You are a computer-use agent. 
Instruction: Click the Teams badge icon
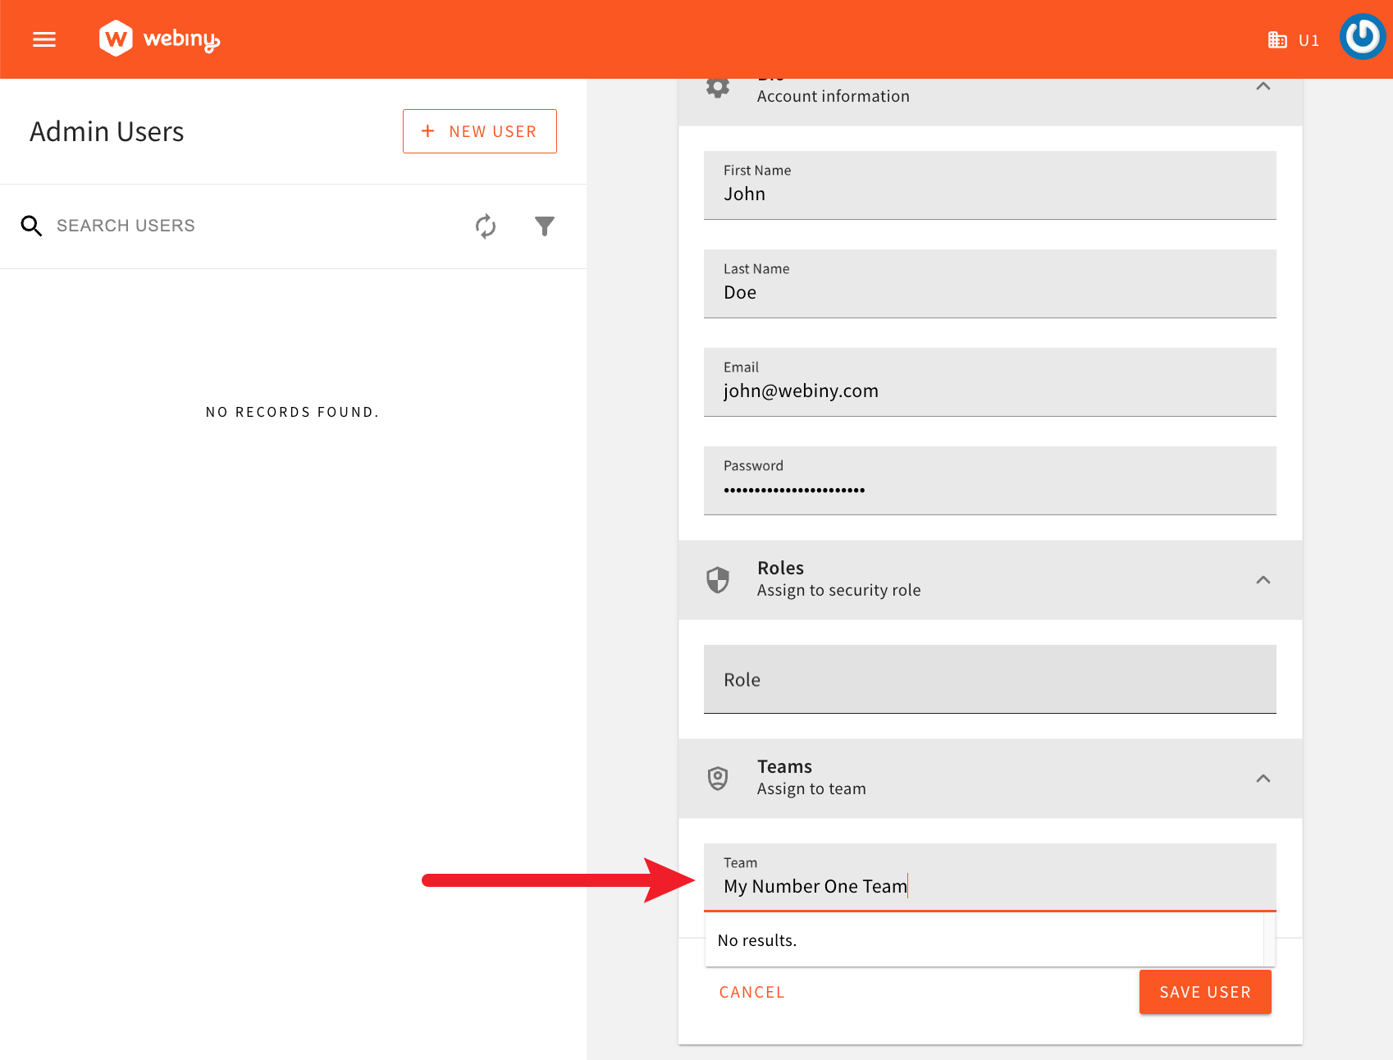coord(718,778)
